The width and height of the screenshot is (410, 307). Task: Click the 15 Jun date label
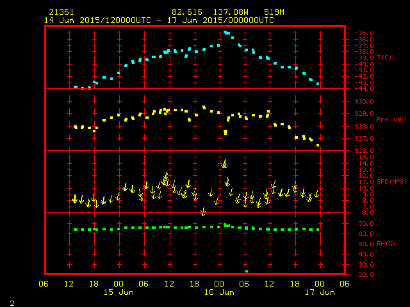click(x=119, y=292)
